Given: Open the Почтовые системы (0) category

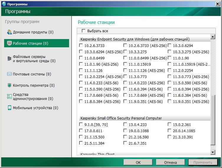Looking at the screenshot, I should point(32,74).
